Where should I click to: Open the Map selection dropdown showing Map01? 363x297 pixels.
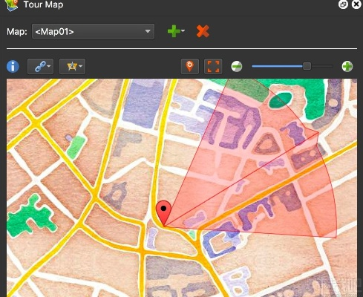point(93,31)
